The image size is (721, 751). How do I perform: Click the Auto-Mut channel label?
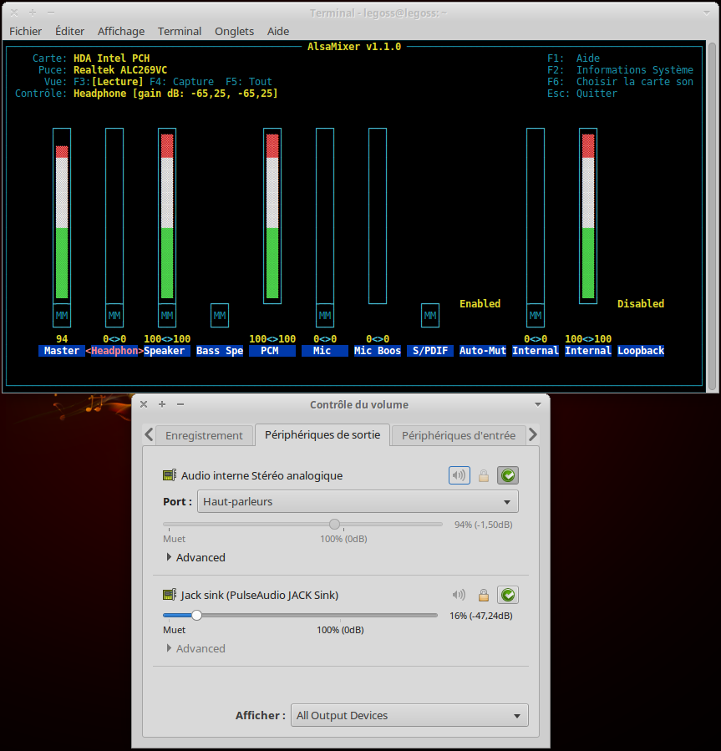(483, 351)
